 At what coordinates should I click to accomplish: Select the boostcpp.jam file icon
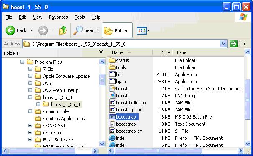click(x=112, y=110)
